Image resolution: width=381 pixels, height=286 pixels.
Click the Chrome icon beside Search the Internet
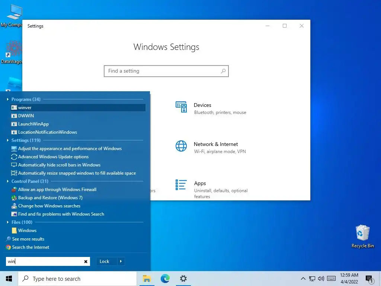coord(9,247)
